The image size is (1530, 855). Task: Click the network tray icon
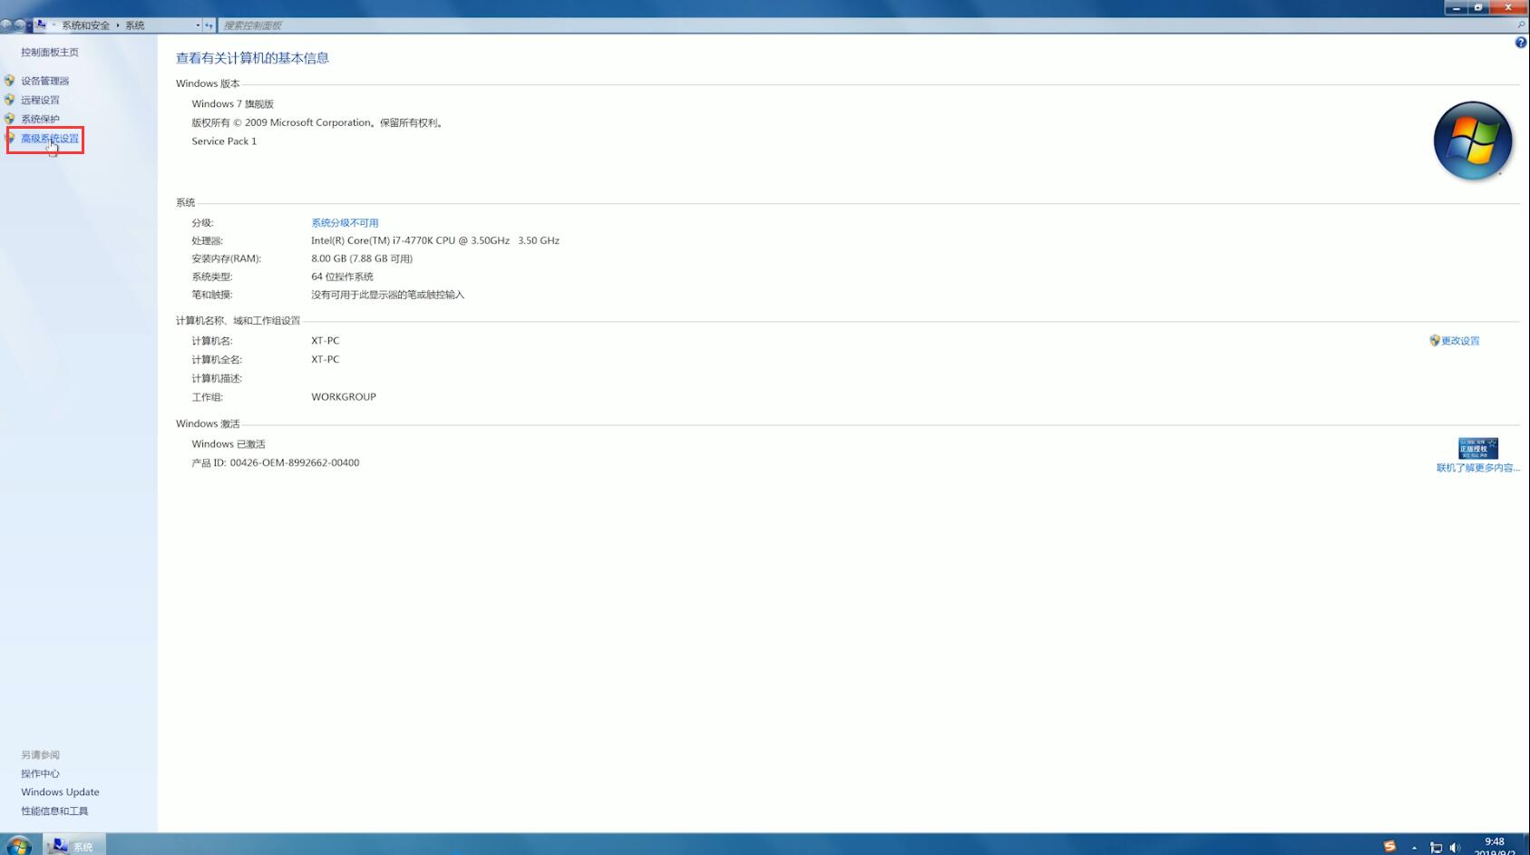pyautogui.click(x=1436, y=848)
